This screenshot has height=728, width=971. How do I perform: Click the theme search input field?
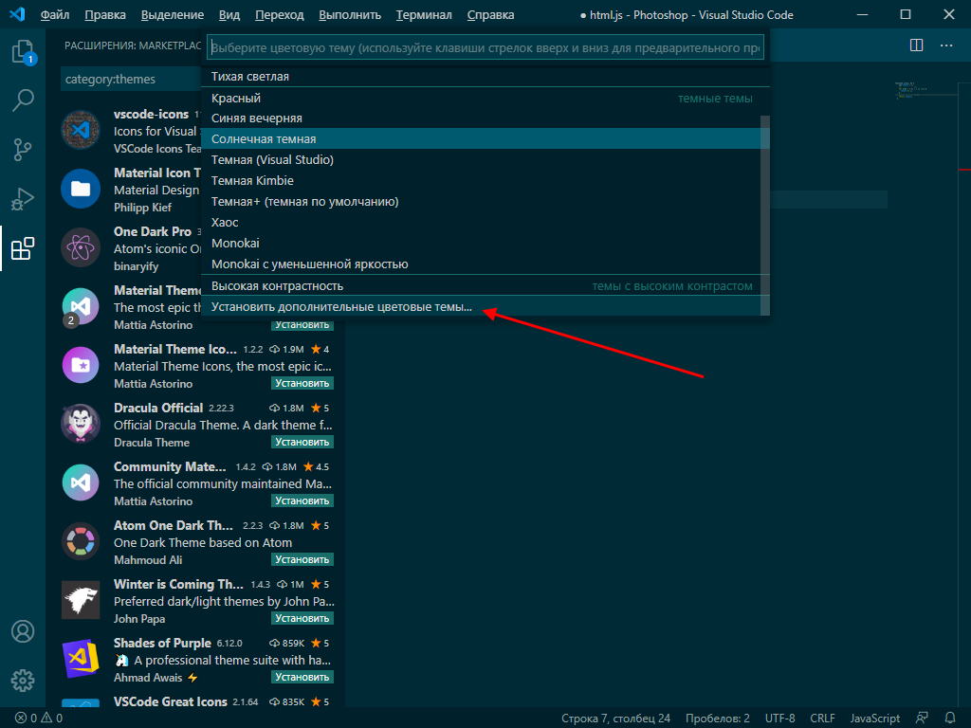point(485,45)
